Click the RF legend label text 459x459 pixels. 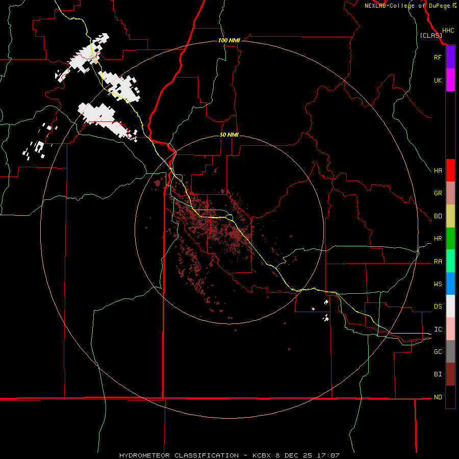point(438,57)
